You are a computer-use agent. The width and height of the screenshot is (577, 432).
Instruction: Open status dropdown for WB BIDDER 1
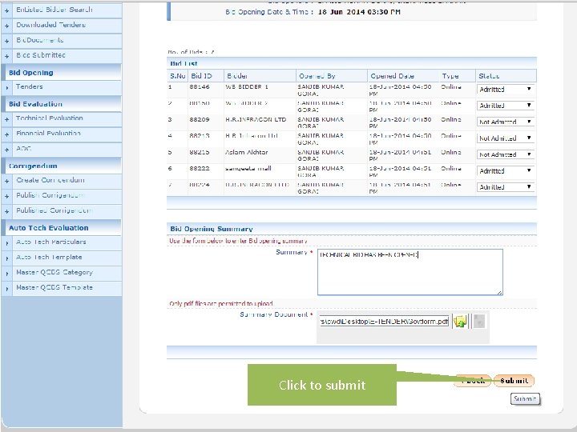click(x=505, y=90)
